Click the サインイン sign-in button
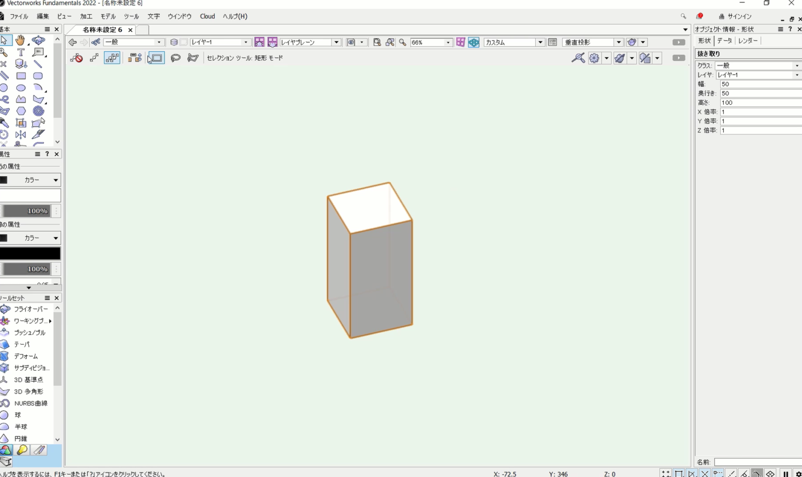 pos(735,16)
